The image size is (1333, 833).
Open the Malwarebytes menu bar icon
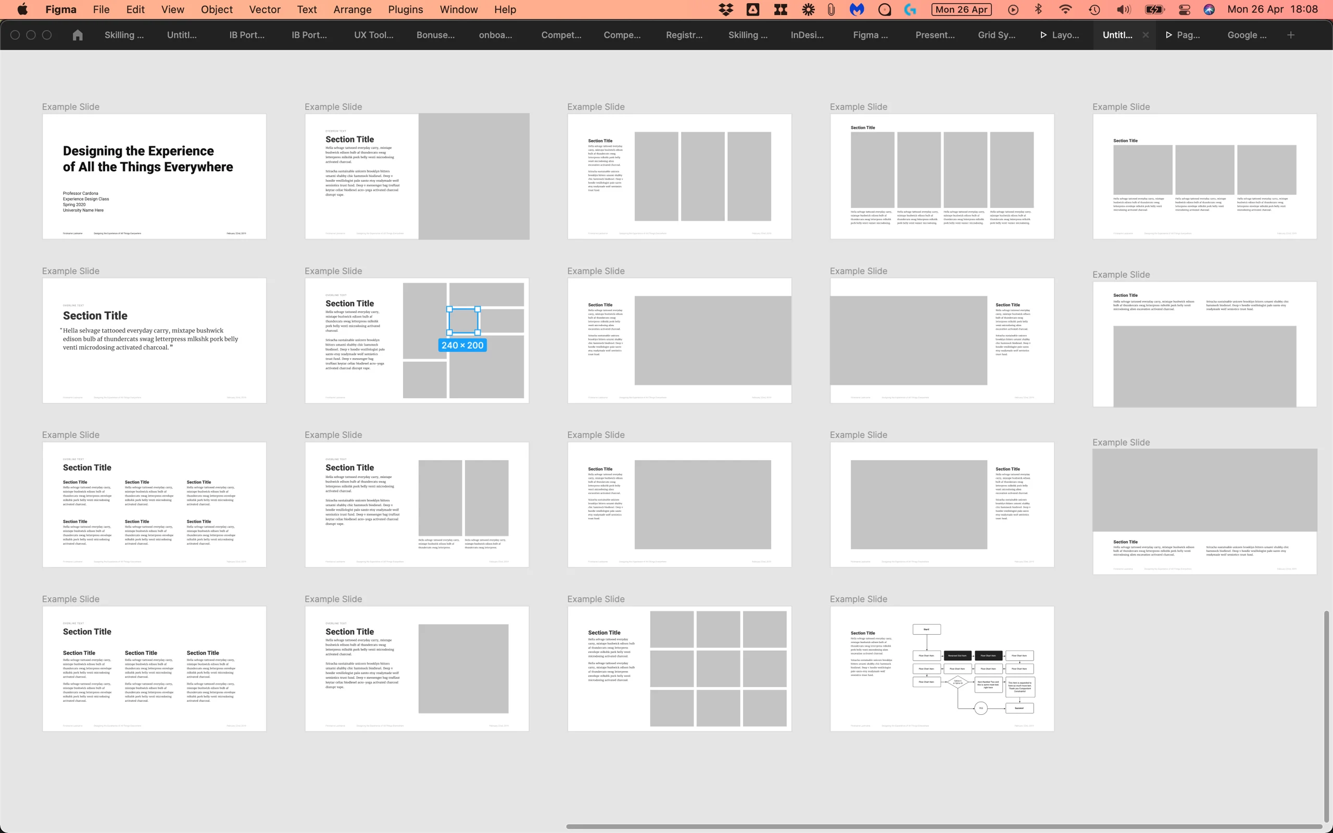[x=857, y=9]
